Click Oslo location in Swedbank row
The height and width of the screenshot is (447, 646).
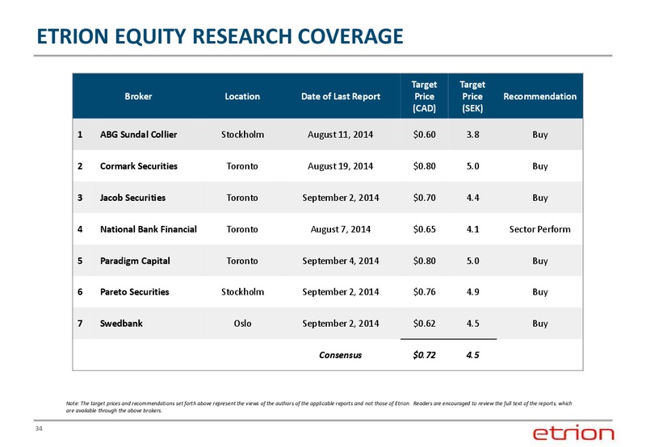[243, 324]
